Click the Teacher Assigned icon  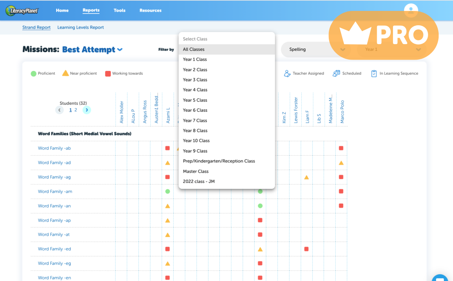[x=287, y=74]
